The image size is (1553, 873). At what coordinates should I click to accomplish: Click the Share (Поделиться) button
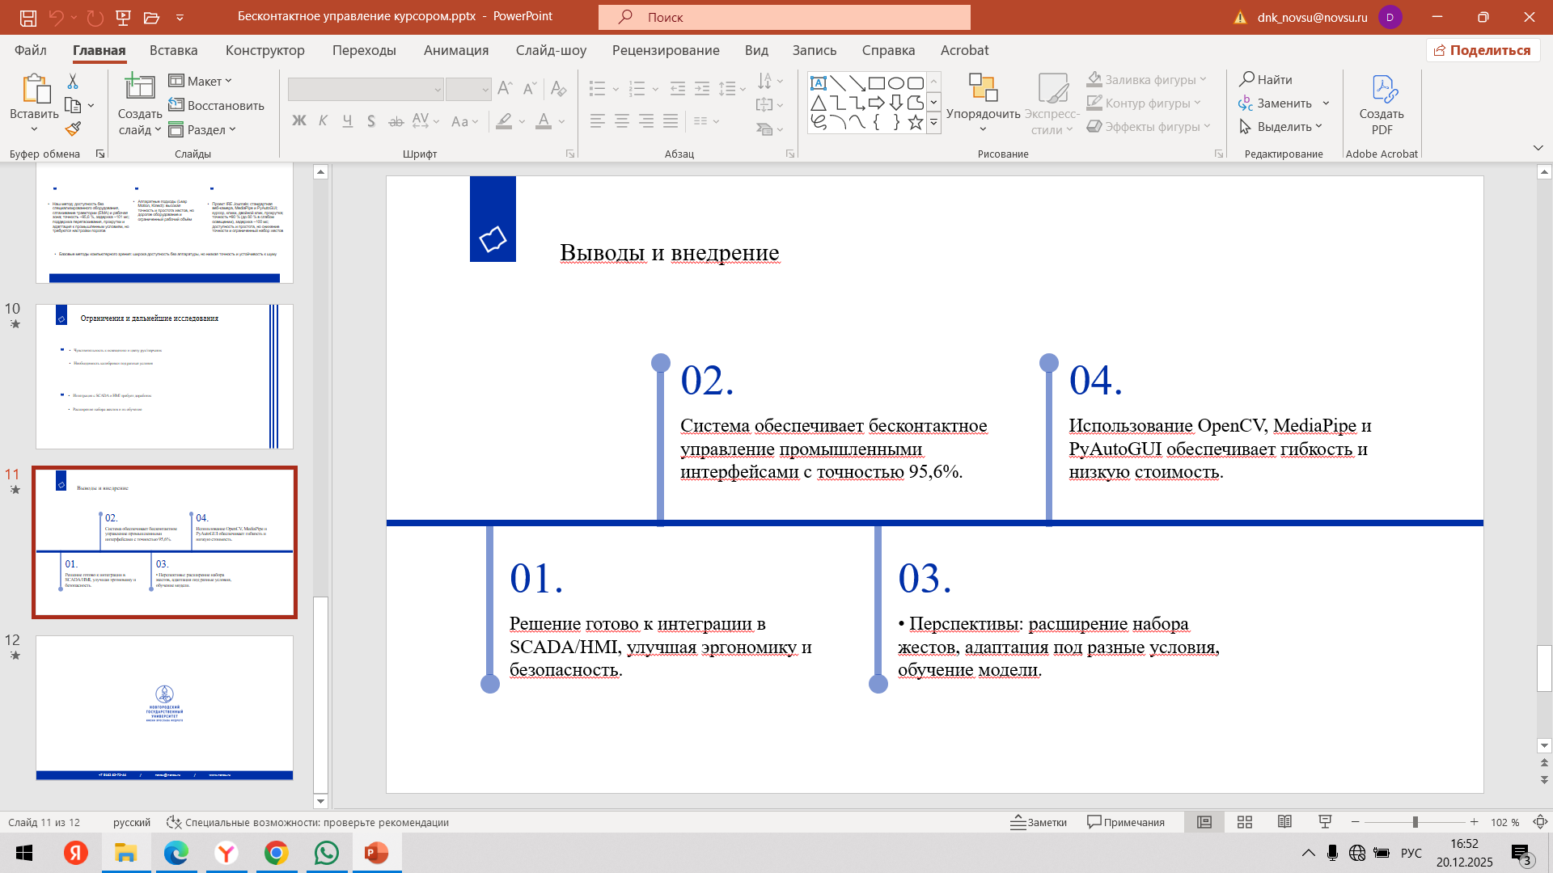(x=1483, y=50)
